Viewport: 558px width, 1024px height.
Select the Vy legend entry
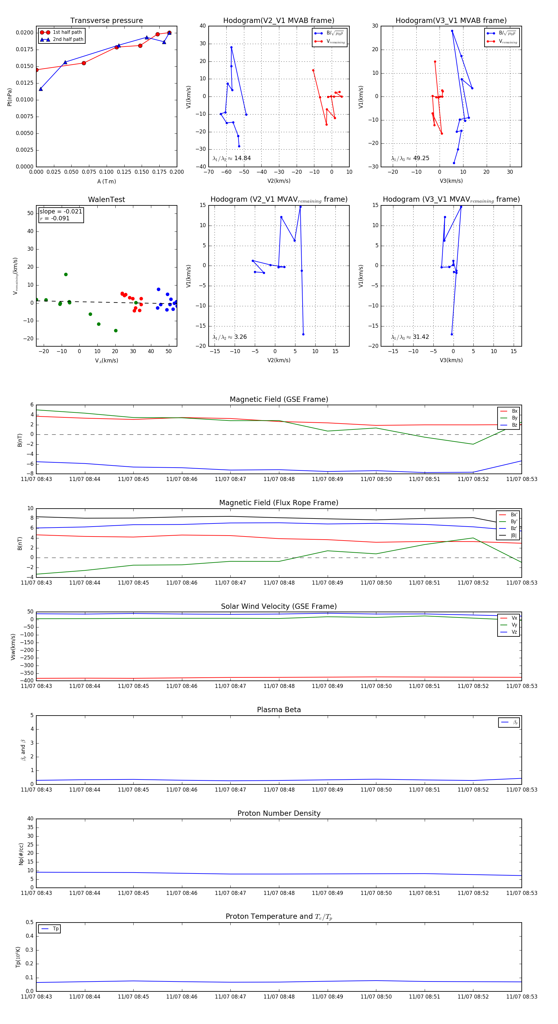509,625
